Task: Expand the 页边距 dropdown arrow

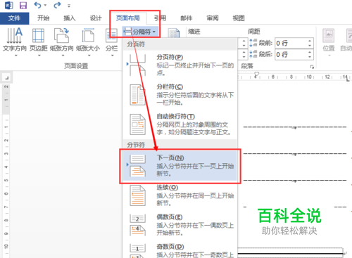Action: click(x=39, y=56)
